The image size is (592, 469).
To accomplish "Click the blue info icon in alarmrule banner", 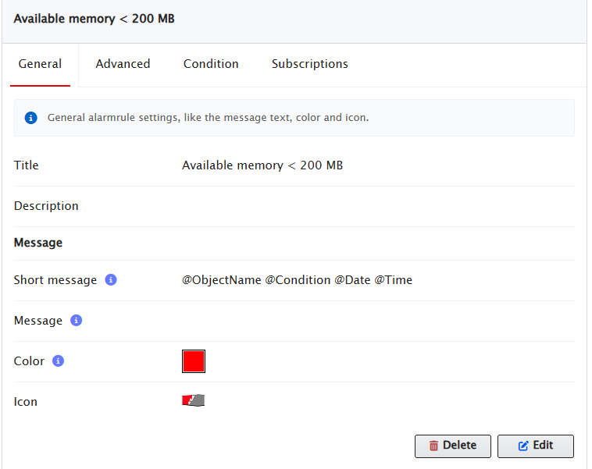I will click(31, 118).
